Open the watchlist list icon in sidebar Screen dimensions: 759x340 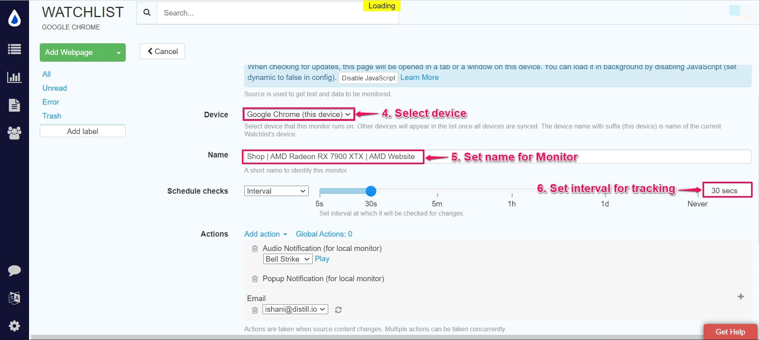point(14,49)
